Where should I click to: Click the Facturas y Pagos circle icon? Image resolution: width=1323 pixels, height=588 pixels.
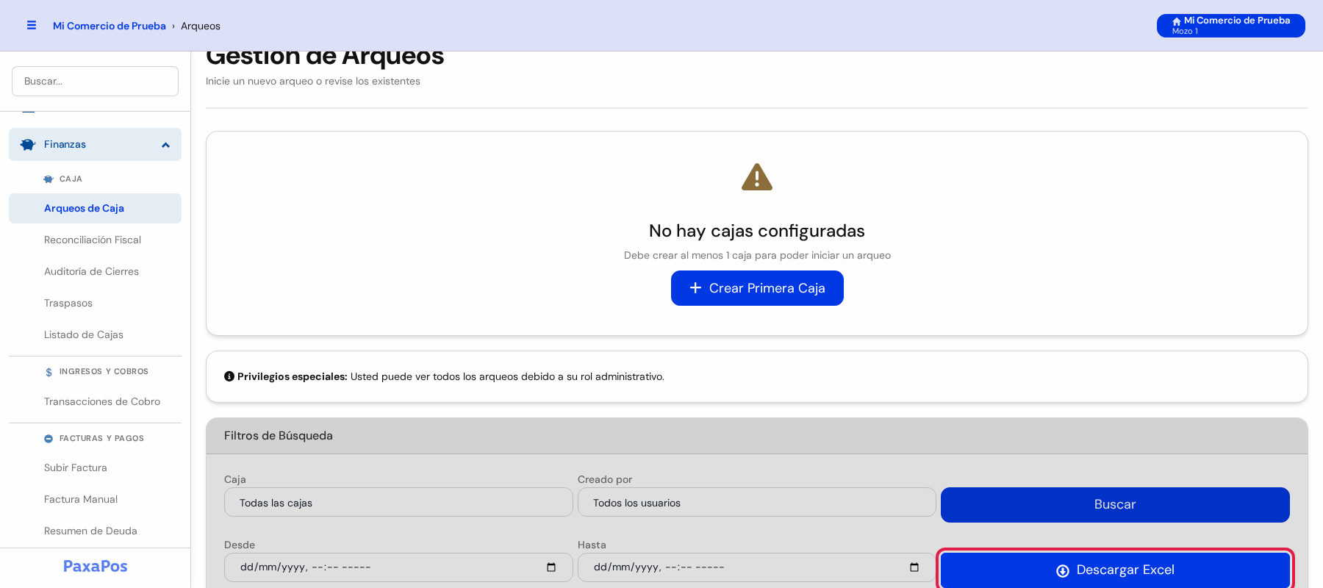(x=49, y=439)
